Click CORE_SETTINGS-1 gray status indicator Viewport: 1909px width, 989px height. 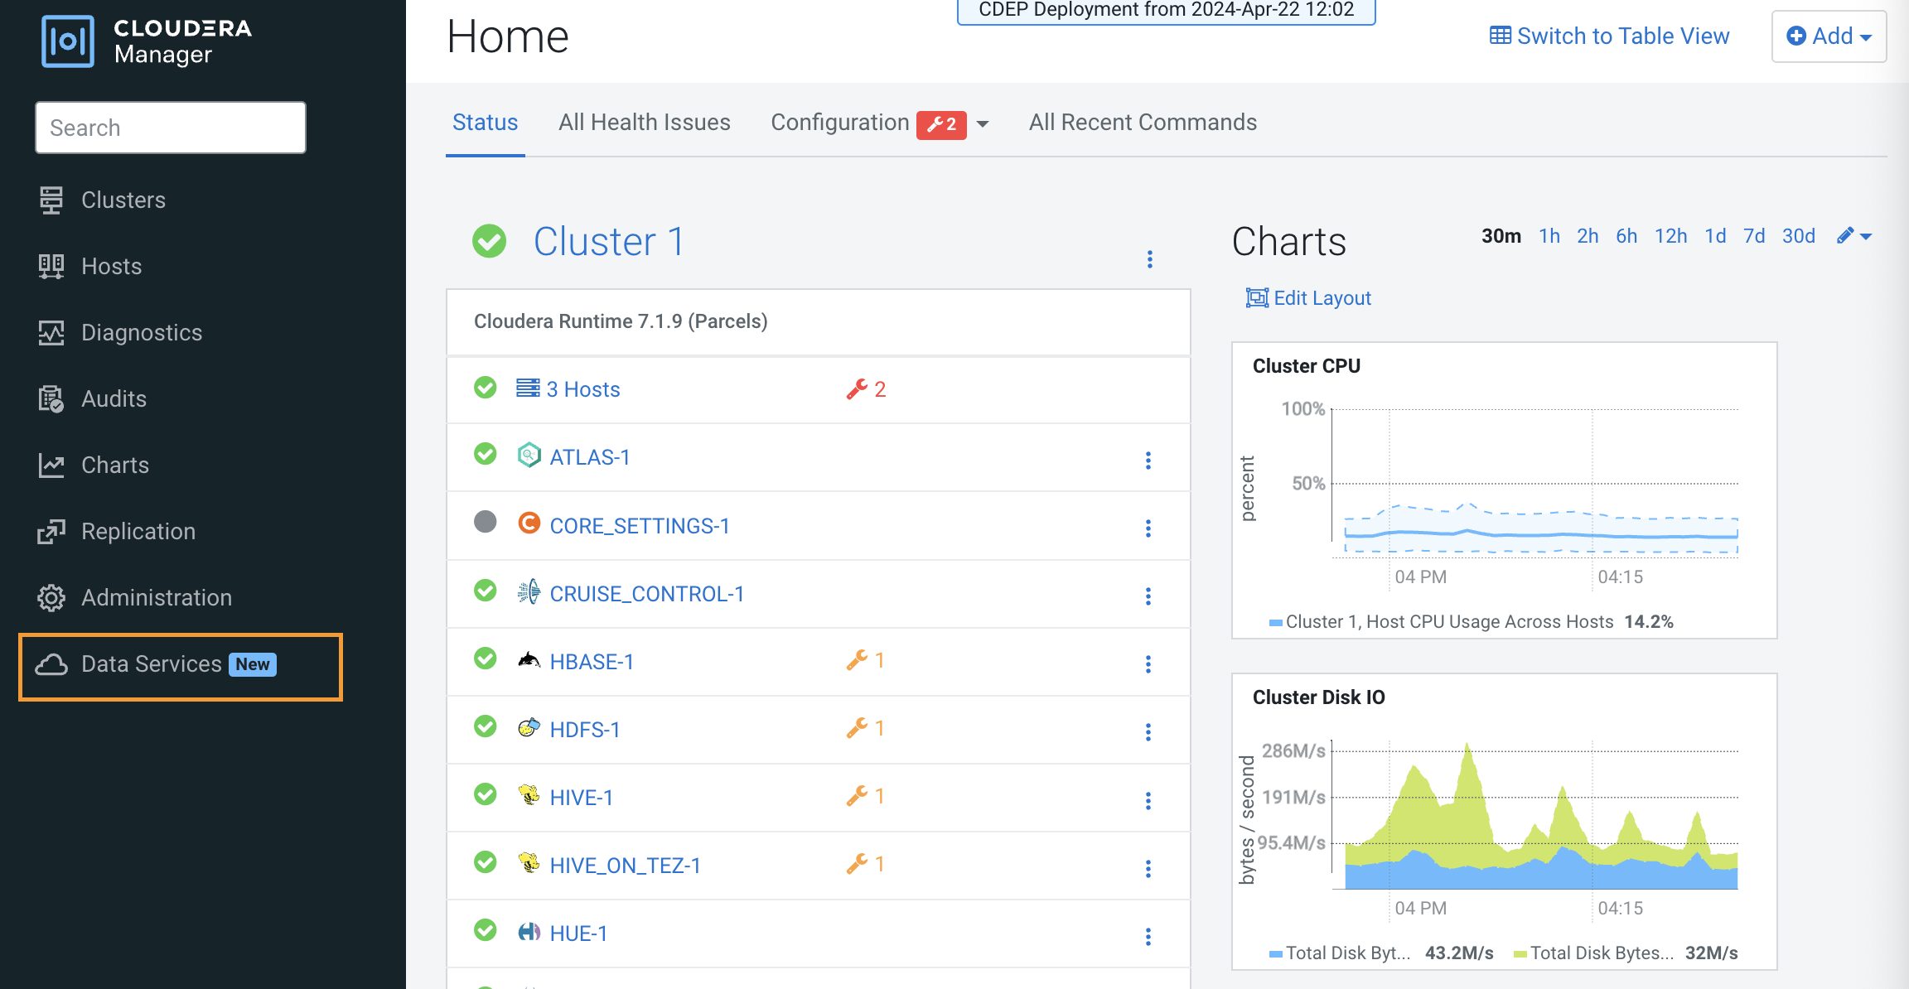click(485, 521)
